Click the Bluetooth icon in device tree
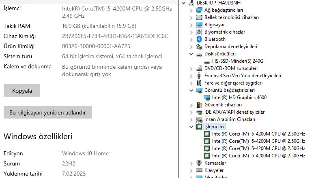 [199, 39]
